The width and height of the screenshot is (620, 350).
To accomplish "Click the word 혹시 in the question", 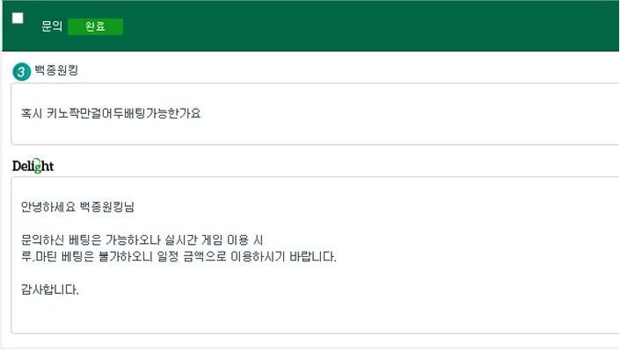I will coord(32,114).
